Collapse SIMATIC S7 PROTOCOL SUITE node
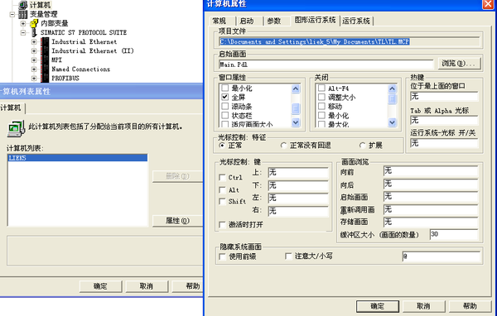The width and height of the screenshot is (497, 316). point(23,32)
